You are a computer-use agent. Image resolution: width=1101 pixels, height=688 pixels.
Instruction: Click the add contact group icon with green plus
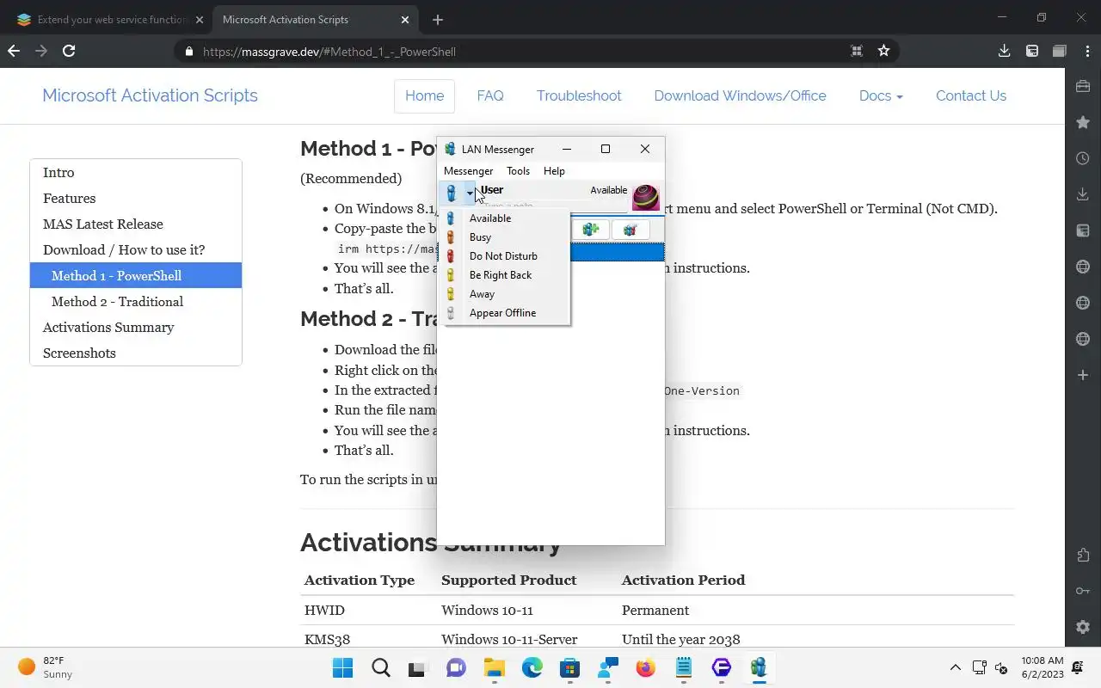(591, 230)
